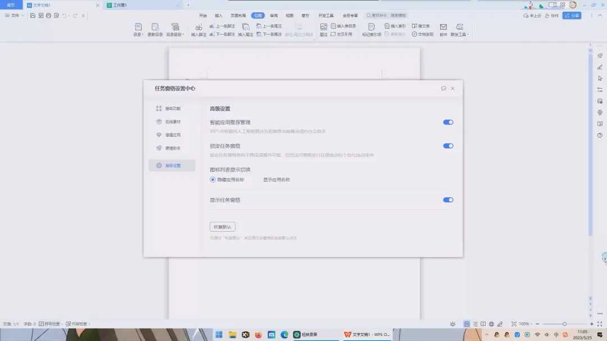Click the print icon in quick toolbar
This screenshot has height=341, width=607.
[x=48, y=16]
